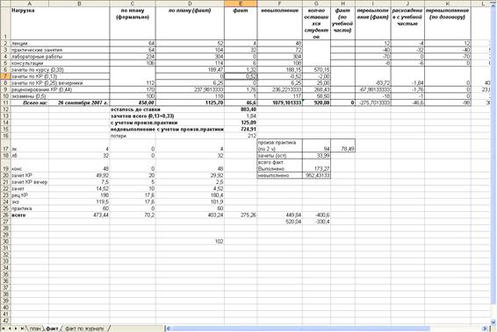Click the "724,91" value cell
This screenshot has height=332, width=497.
coord(241,129)
